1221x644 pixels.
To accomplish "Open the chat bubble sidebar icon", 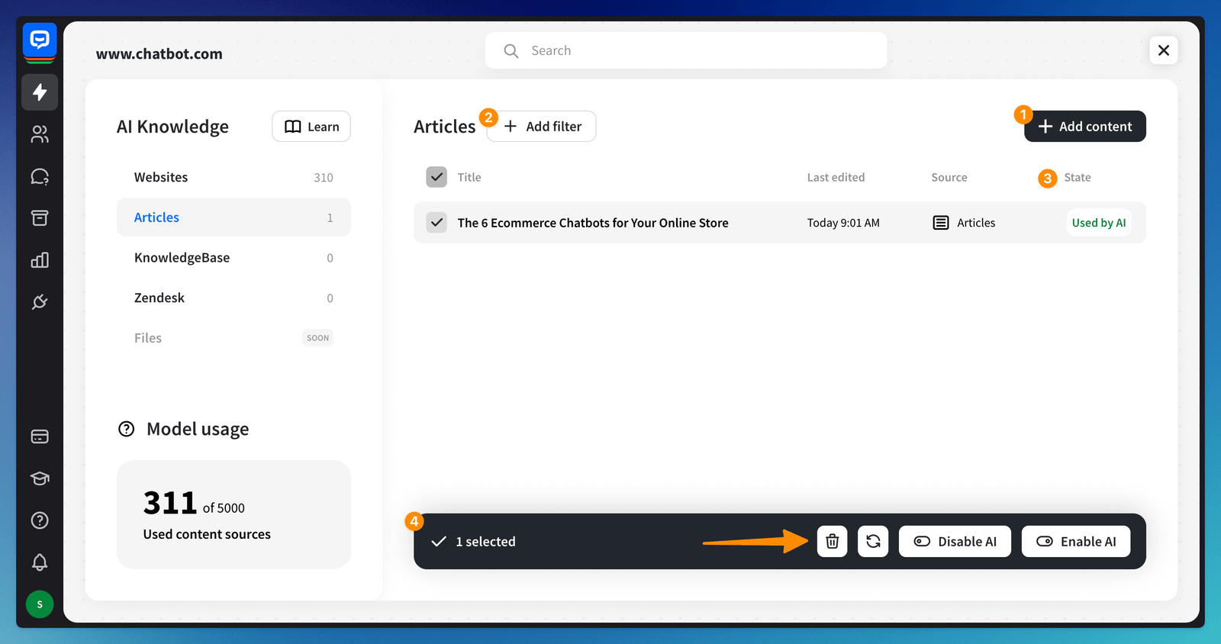I will [40, 177].
